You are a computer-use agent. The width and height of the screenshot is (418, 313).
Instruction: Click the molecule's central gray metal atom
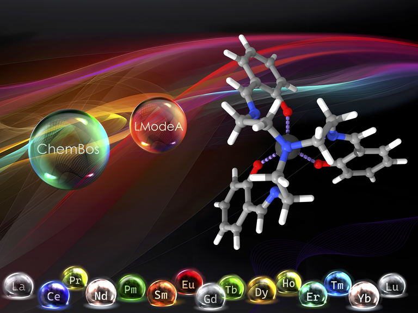tap(287, 147)
